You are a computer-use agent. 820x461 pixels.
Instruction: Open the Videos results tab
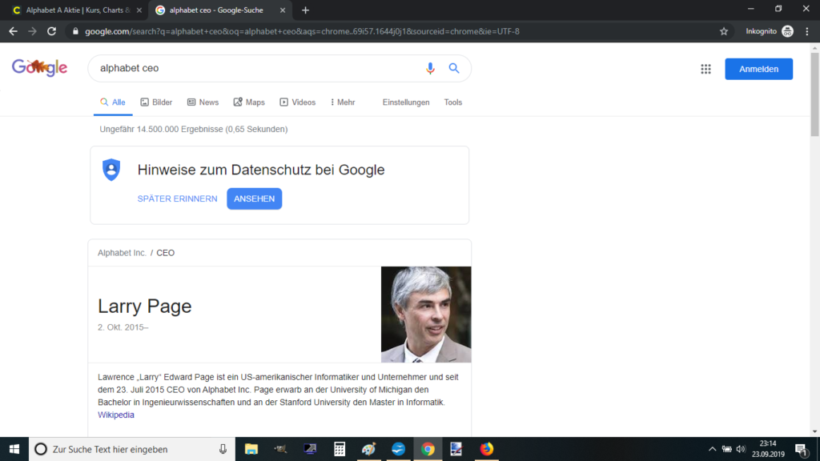click(x=298, y=102)
